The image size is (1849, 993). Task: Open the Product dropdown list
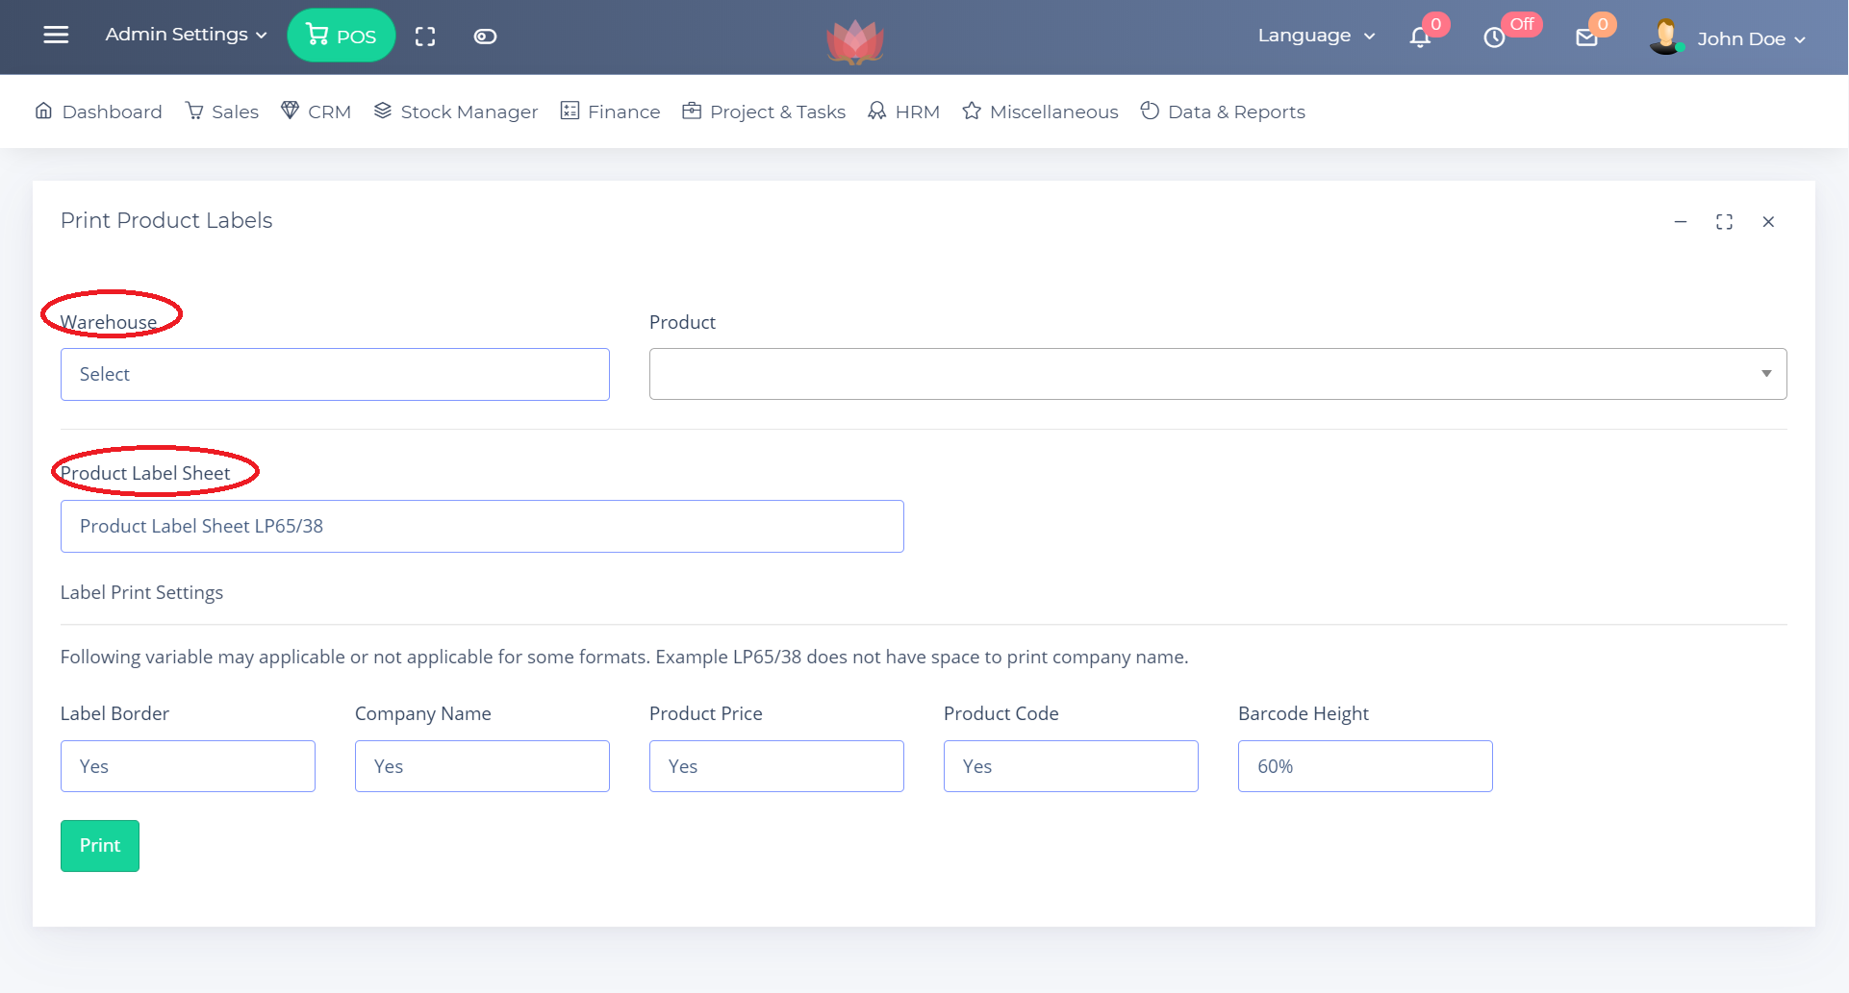(1217, 374)
